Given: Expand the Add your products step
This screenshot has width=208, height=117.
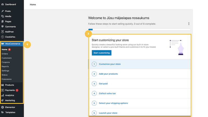Looking at the screenshot, I should 108,74.
